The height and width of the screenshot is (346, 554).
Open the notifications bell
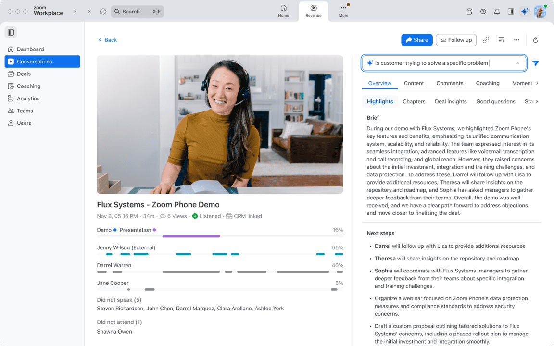point(497,12)
